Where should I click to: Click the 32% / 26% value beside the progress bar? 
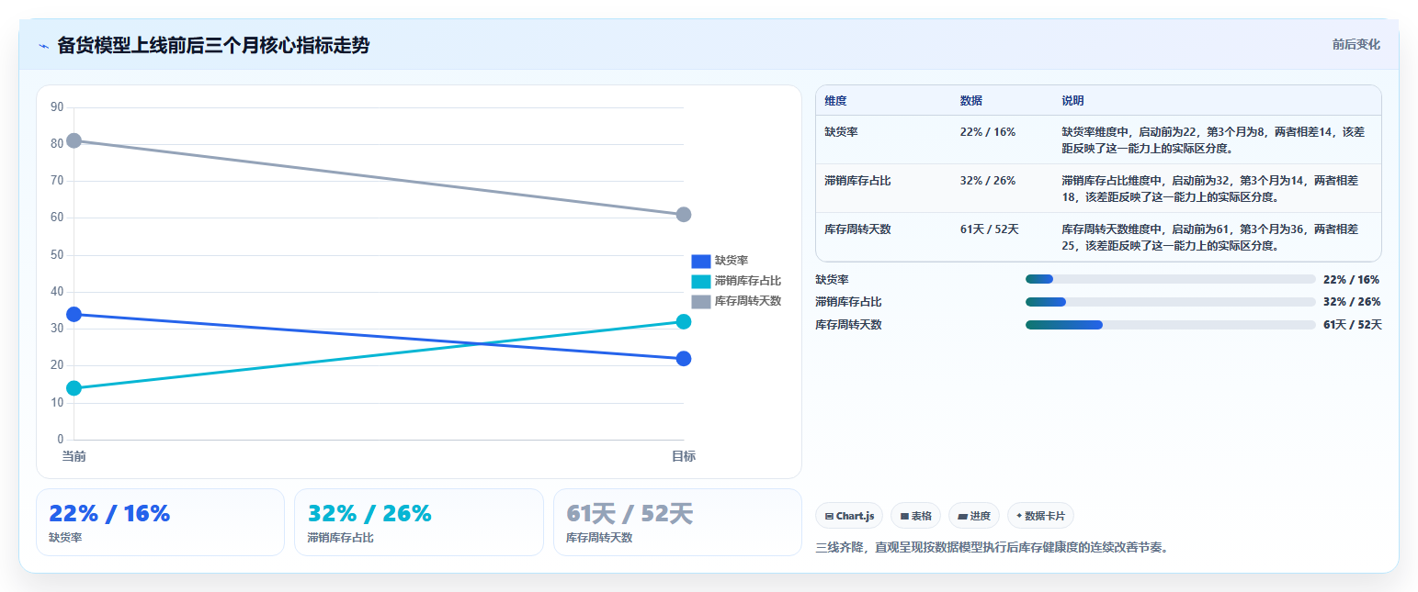(1351, 302)
